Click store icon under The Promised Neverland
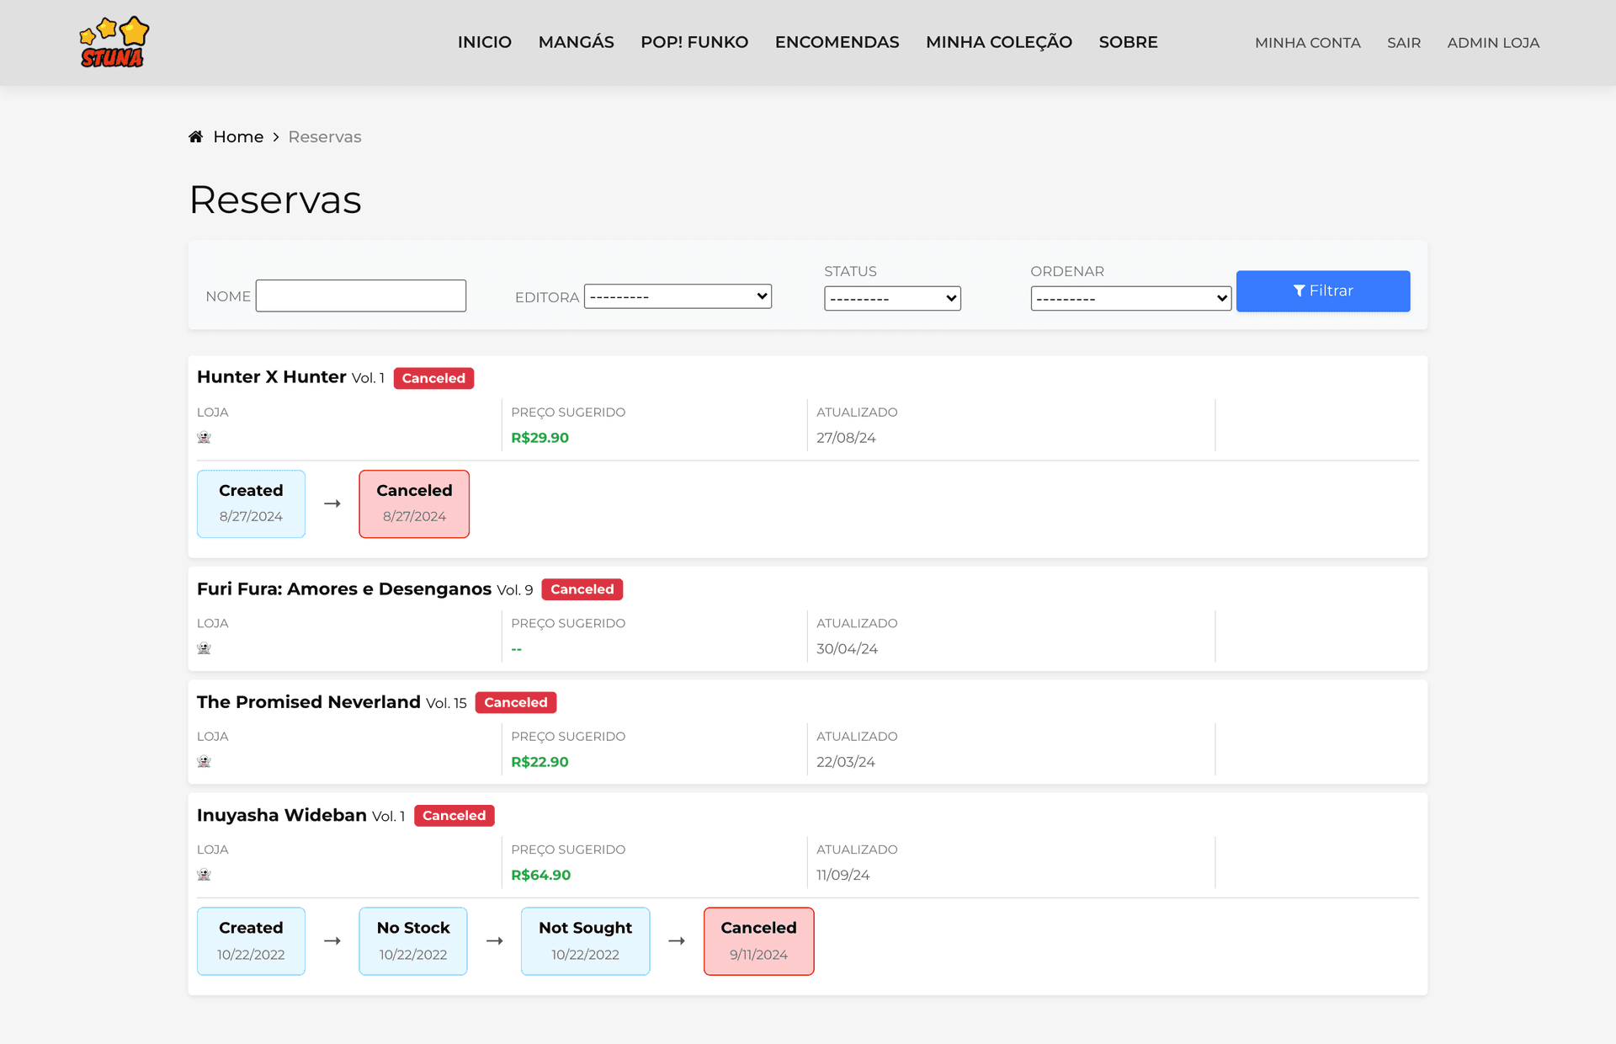 [x=204, y=762]
